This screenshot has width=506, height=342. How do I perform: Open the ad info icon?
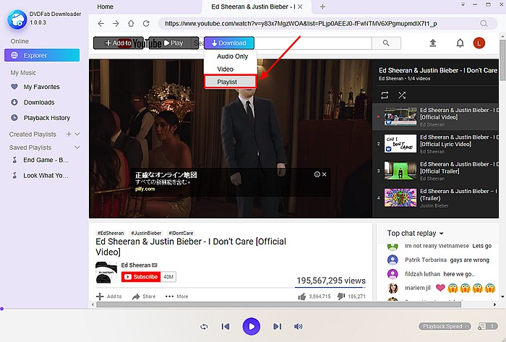(x=317, y=174)
